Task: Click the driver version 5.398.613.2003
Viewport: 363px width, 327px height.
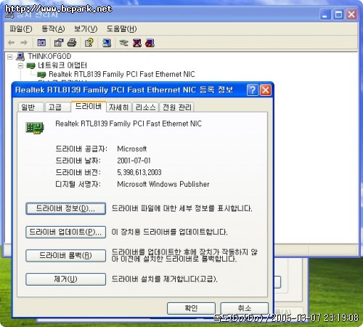Action: click(139, 172)
